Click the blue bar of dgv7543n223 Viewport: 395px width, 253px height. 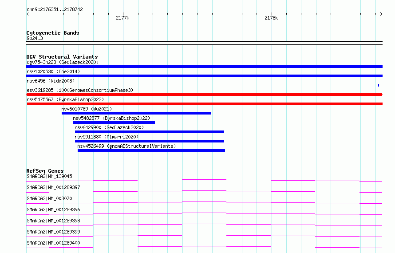[x=204, y=67]
